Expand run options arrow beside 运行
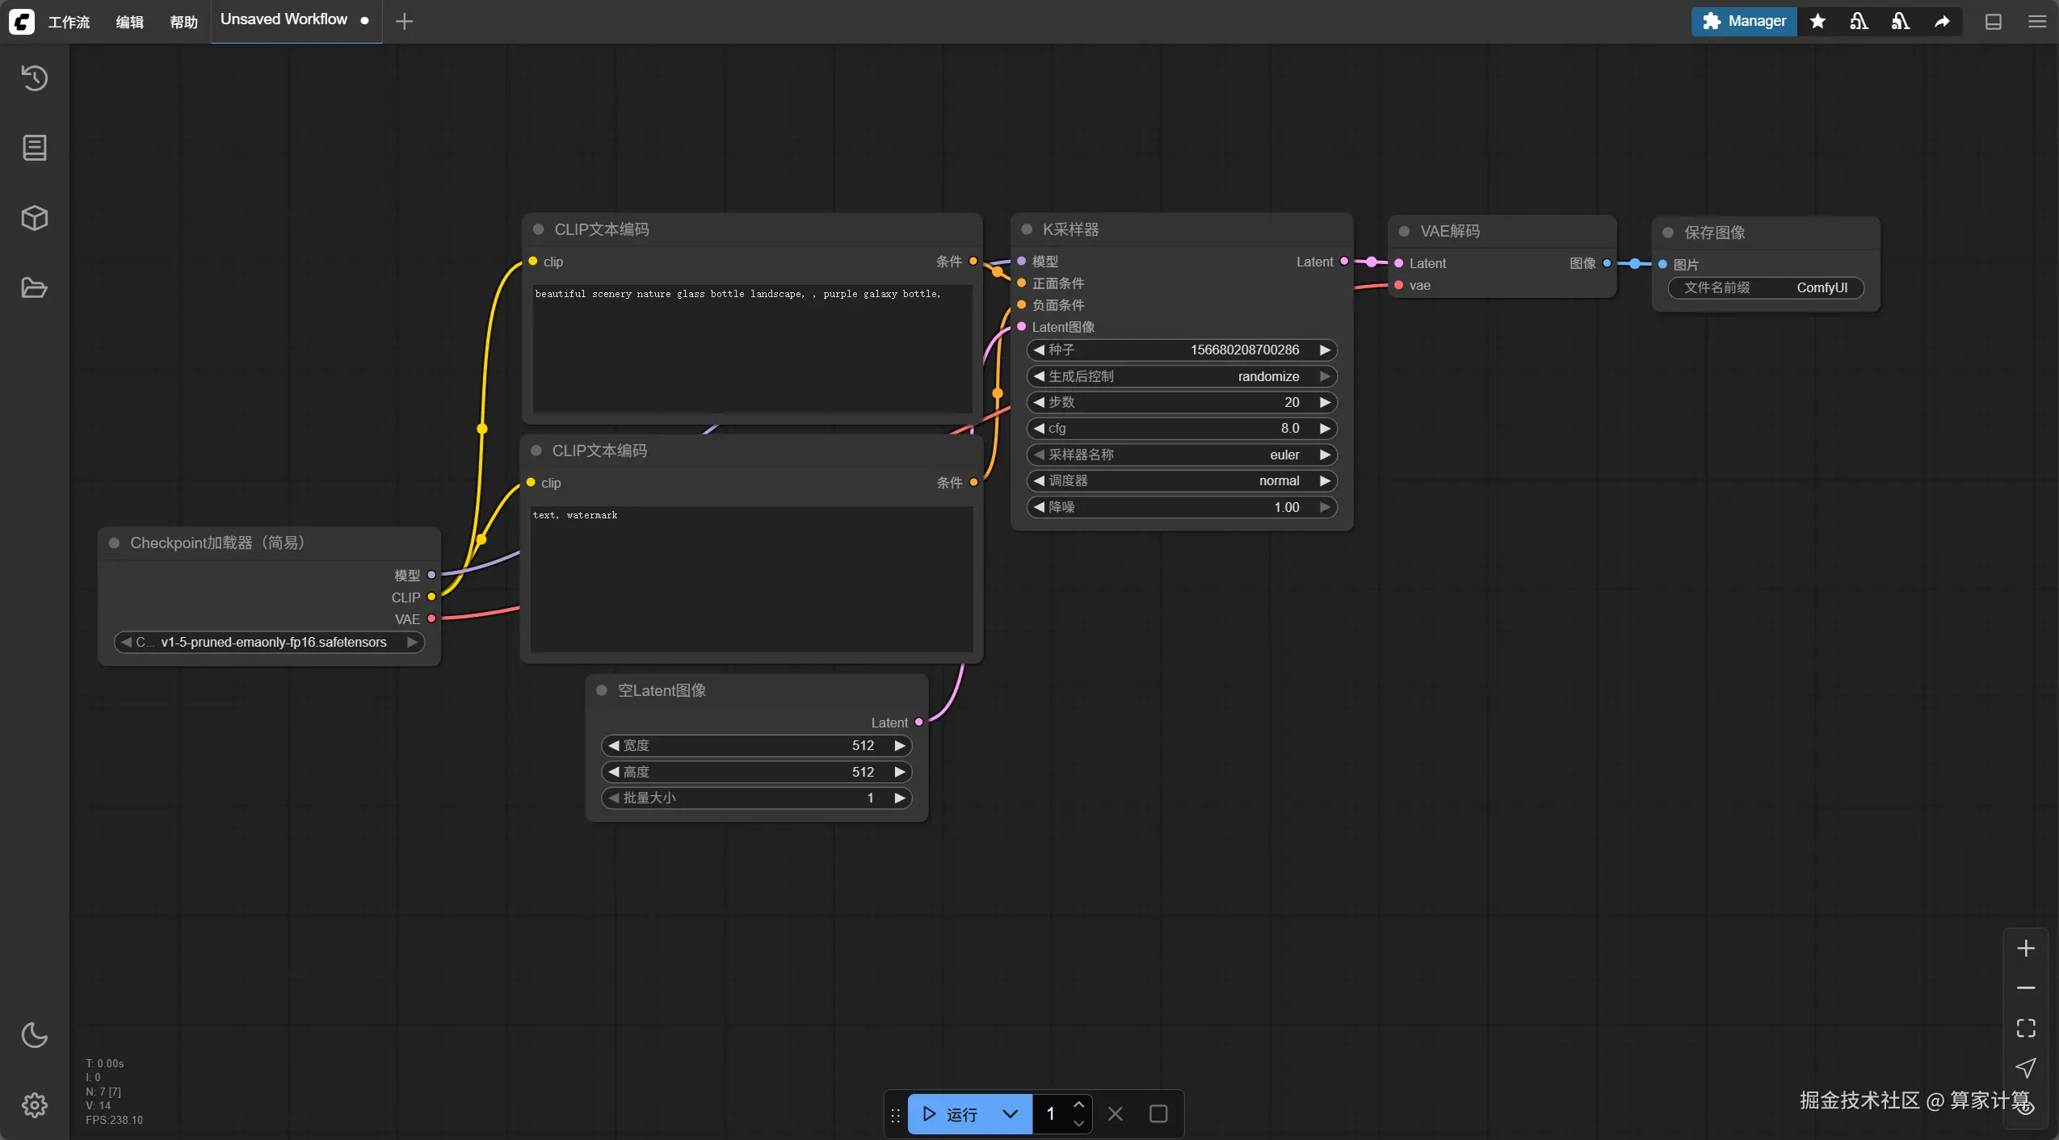 pyautogui.click(x=1010, y=1114)
